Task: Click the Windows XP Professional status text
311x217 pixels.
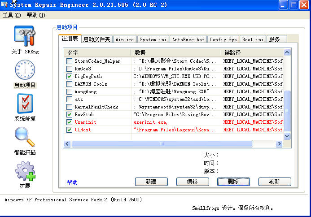Action: click(x=73, y=200)
